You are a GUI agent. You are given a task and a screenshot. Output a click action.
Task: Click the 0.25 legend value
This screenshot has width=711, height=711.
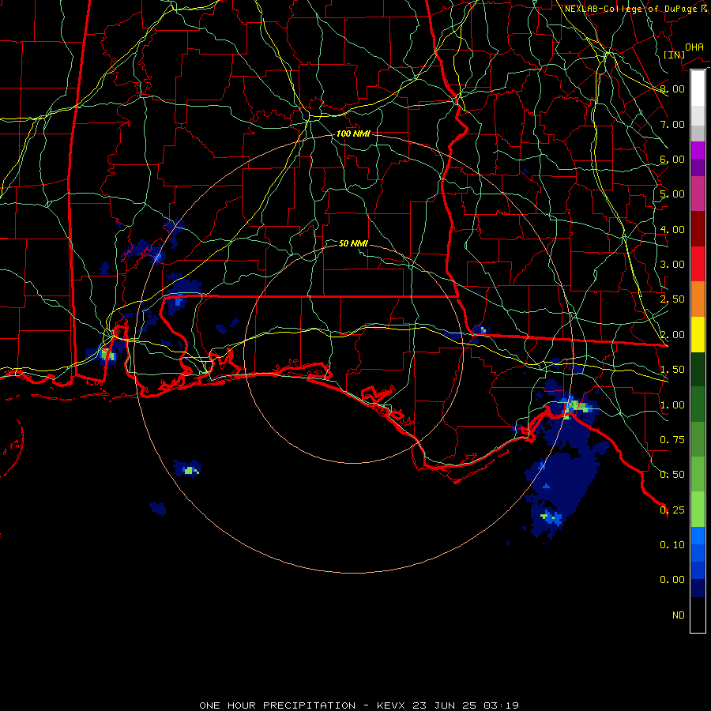(x=672, y=510)
